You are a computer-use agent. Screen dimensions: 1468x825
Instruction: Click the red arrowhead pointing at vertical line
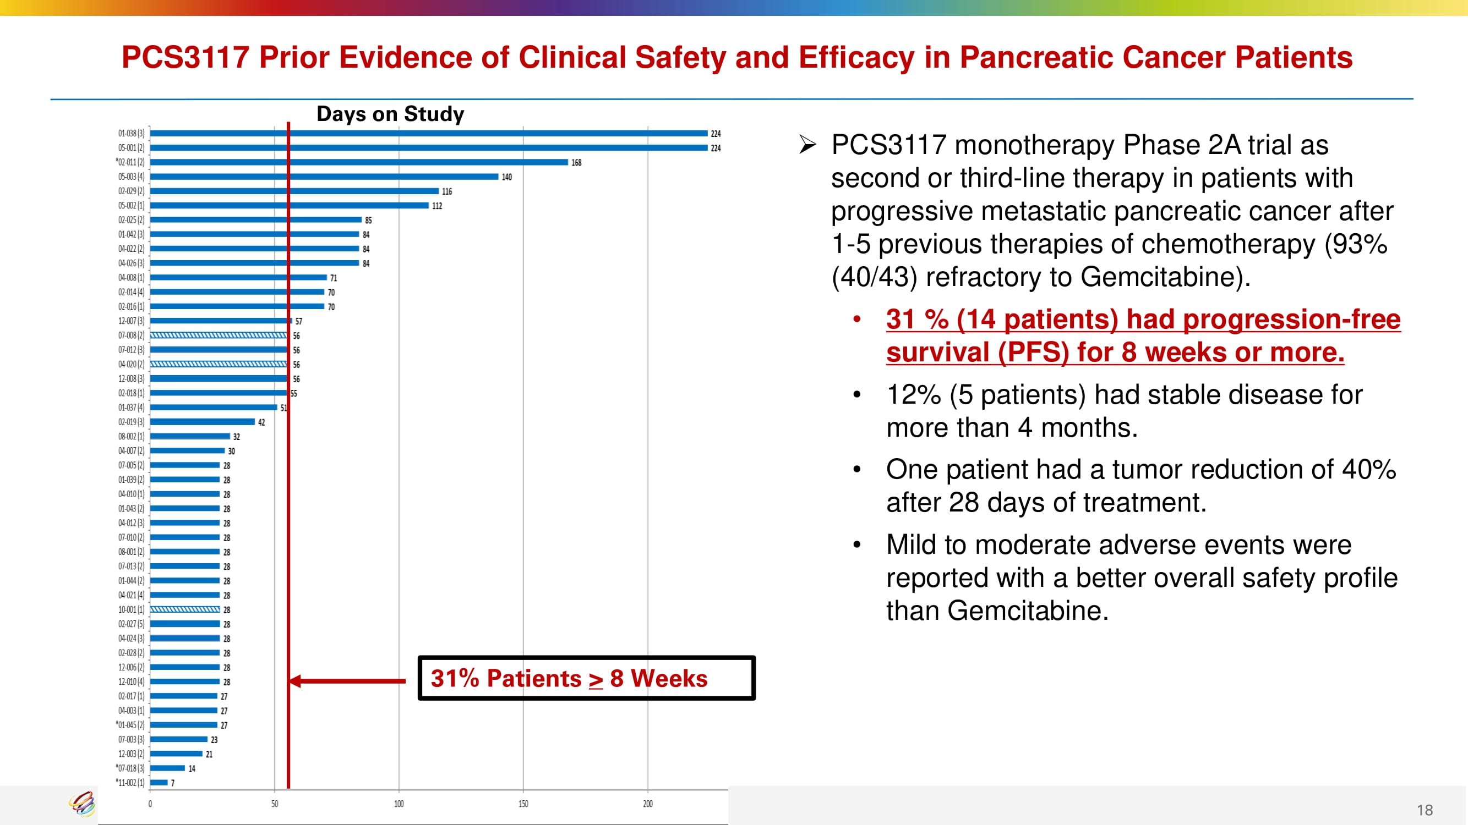296,681
